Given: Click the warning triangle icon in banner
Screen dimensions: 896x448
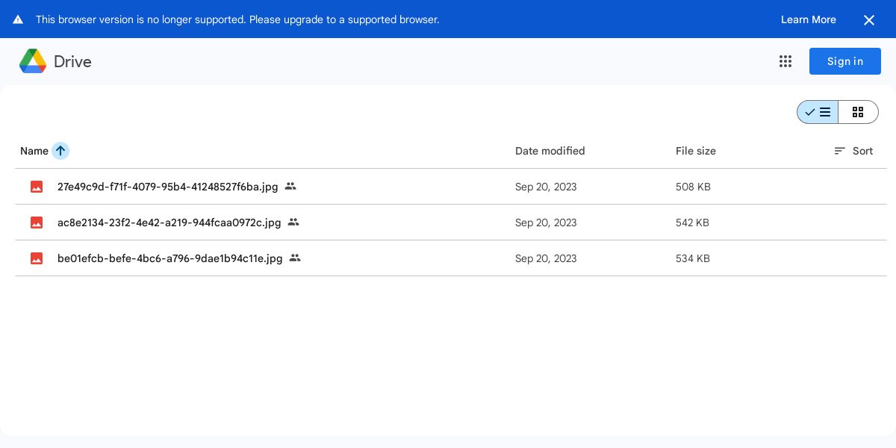Looking at the screenshot, I should (x=18, y=19).
